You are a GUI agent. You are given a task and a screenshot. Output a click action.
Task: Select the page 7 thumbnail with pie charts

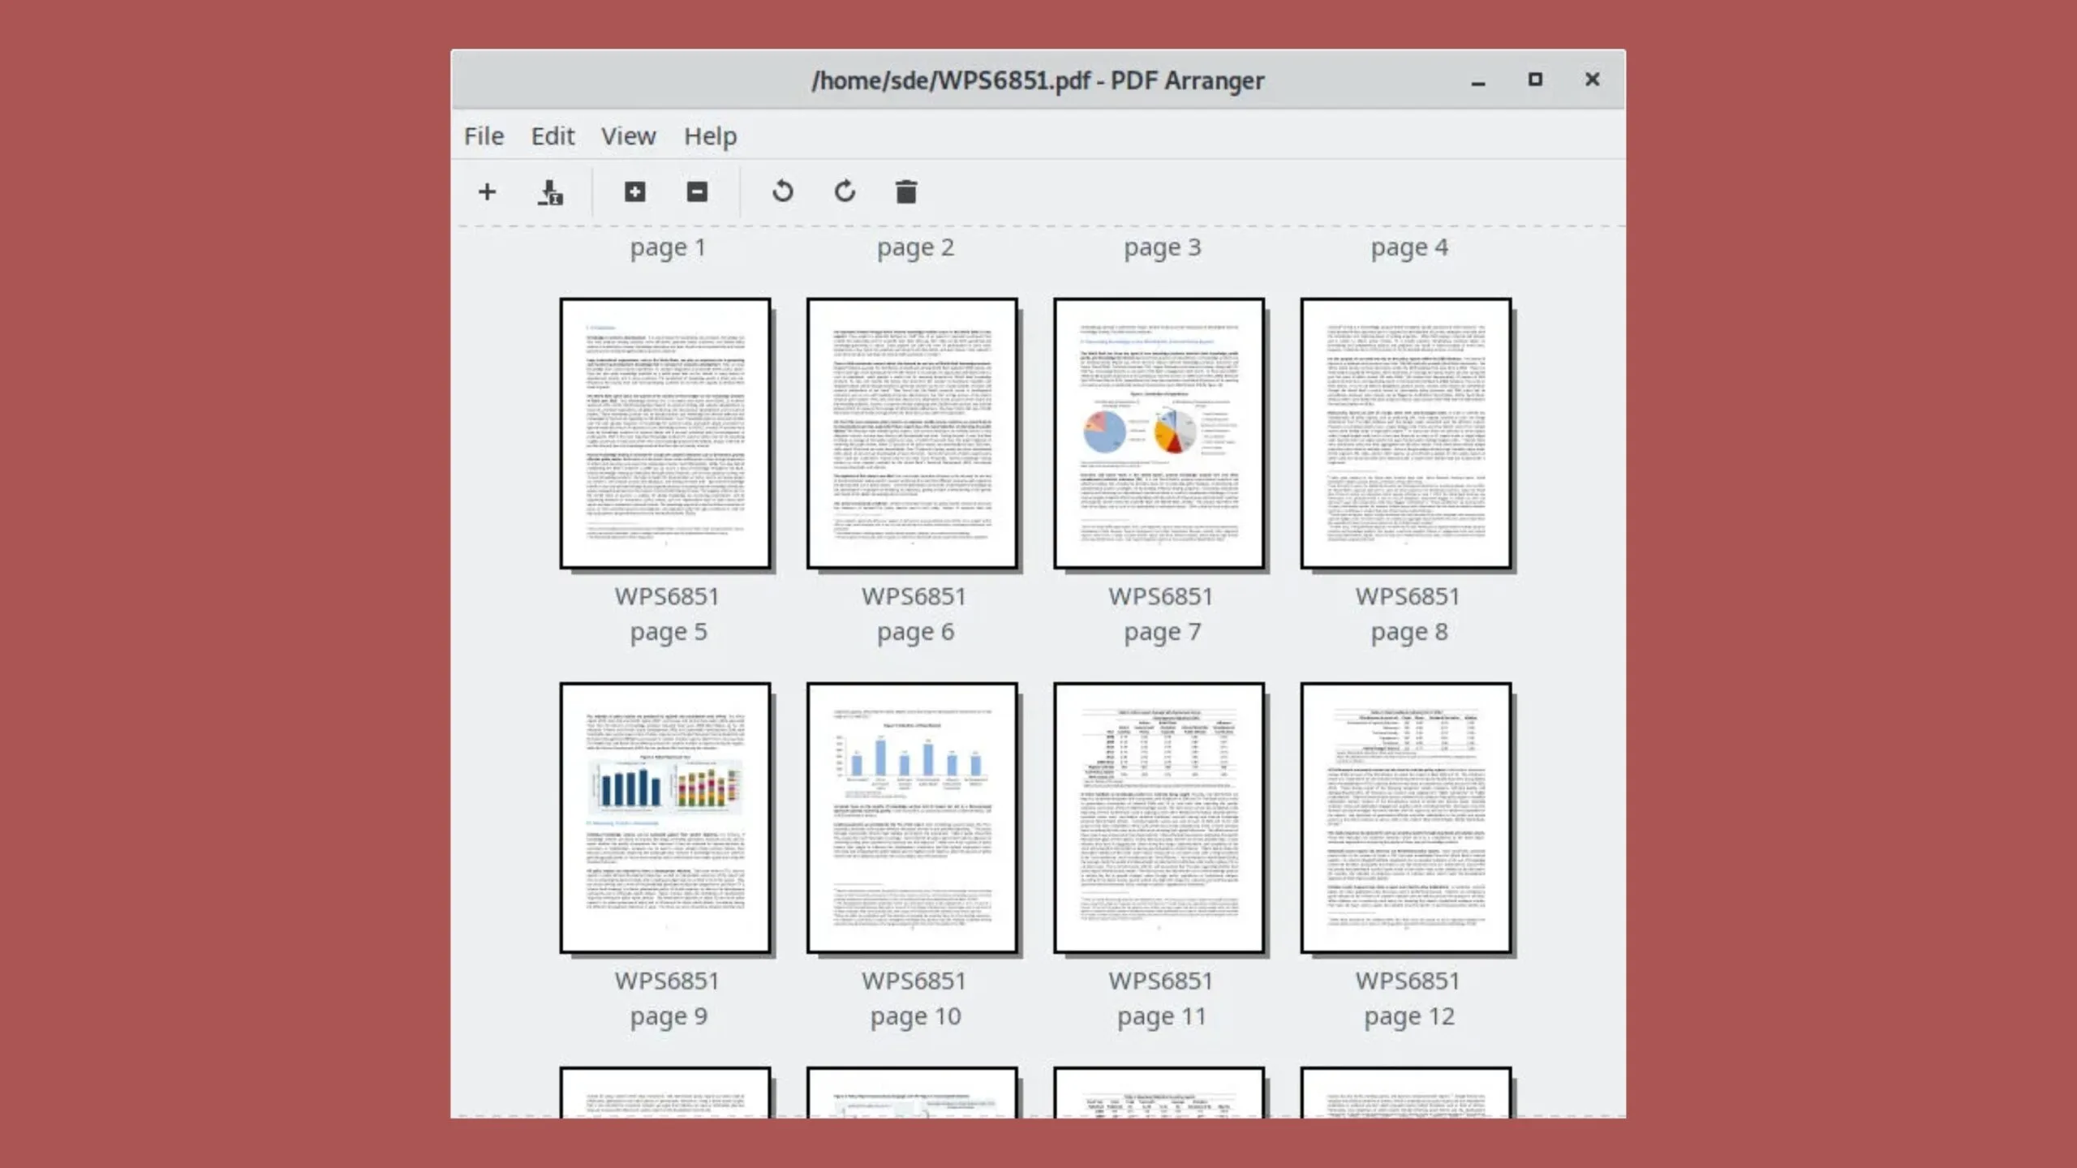tap(1159, 433)
